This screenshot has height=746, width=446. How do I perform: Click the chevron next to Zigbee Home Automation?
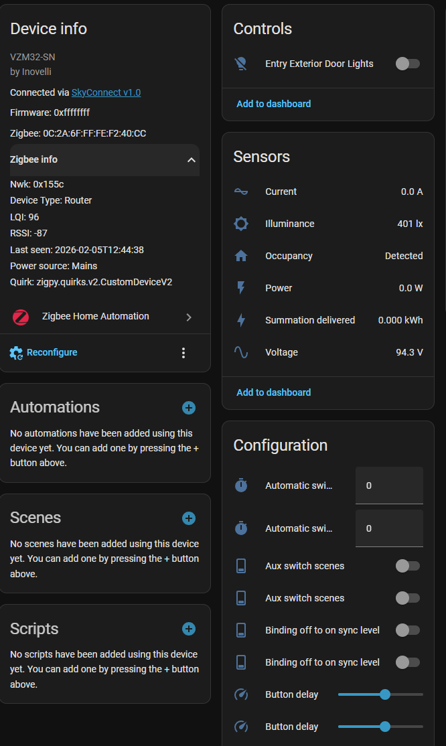[x=189, y=317]
